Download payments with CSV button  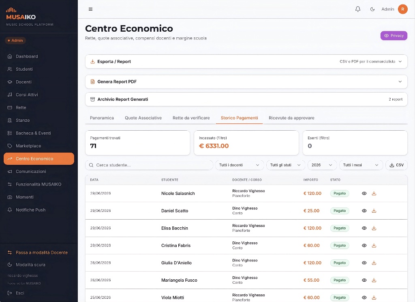coord(396,165)
